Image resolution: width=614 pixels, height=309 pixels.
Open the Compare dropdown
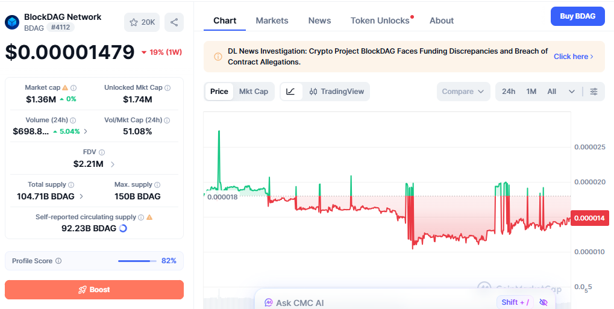pos(463,92)
